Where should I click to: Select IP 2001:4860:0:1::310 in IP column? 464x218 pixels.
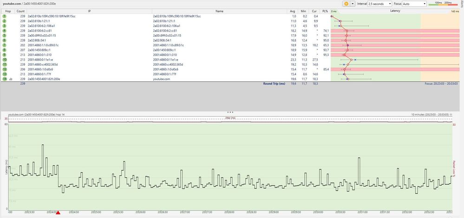click(39, 55)
